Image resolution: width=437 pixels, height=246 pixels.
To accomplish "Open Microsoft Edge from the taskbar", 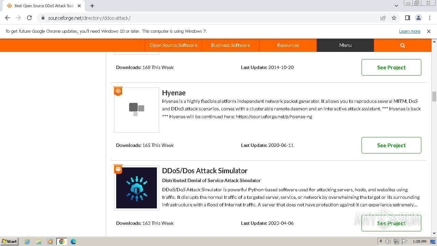I will point(73,242).
